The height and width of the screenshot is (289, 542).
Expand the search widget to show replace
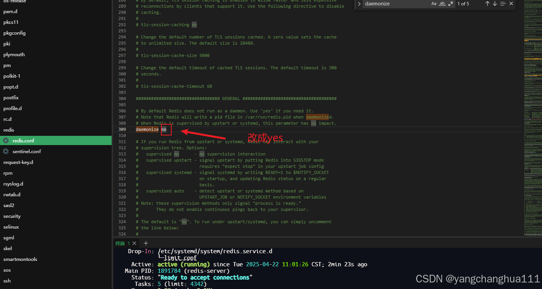(x=359, y=4)
